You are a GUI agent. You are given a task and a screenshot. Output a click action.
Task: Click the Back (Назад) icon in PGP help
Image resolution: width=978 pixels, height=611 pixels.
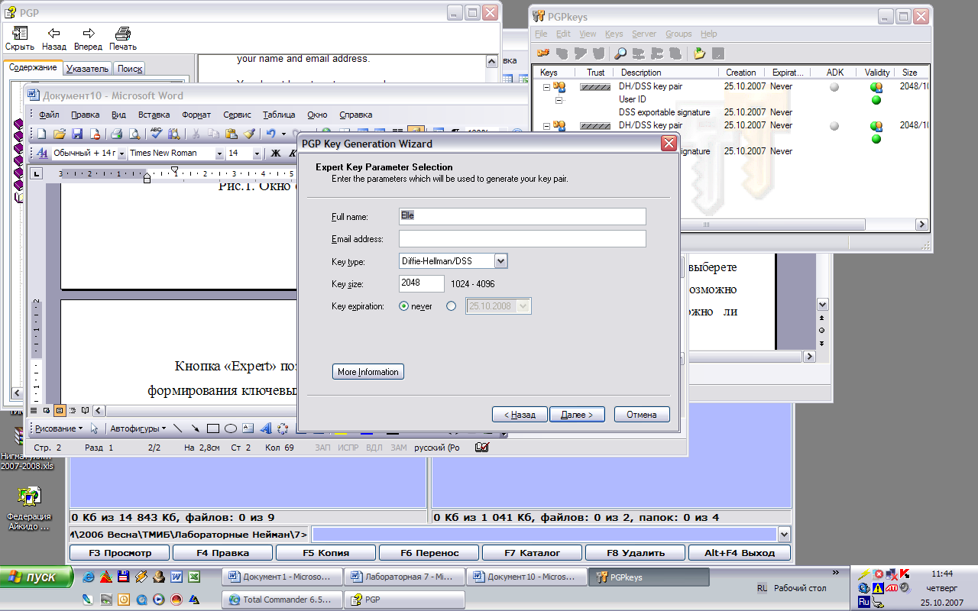[54, 38]
